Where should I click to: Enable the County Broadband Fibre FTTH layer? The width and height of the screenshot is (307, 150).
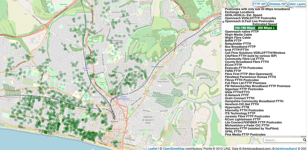tap(223, 62)
